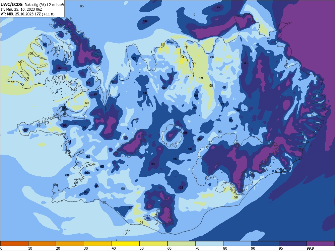Click the 70–80 pale blue legend swatch

tap(209, 244)
